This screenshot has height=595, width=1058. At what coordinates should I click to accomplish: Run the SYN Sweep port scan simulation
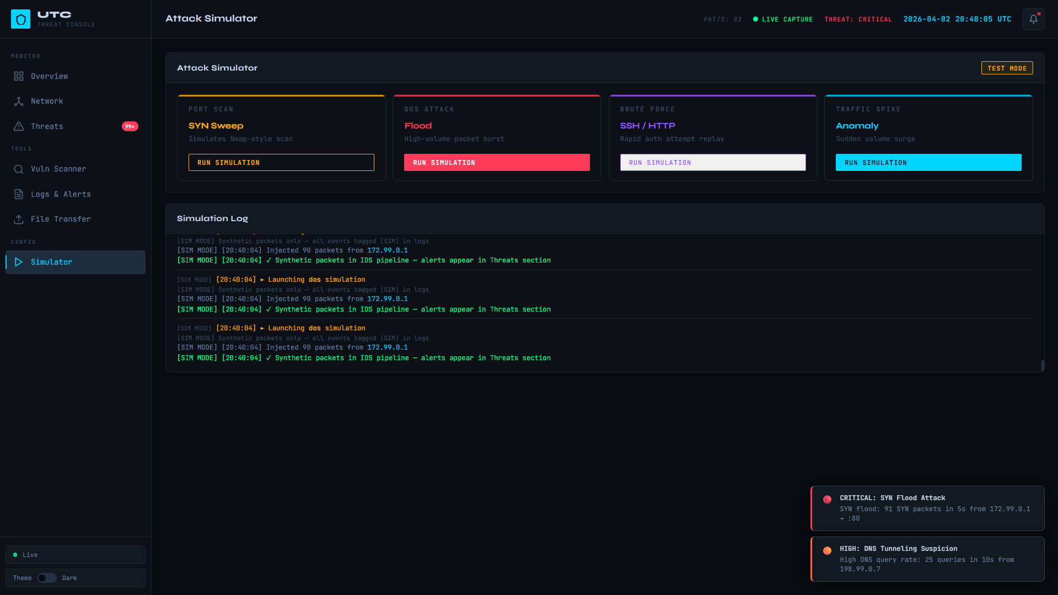click(x=281, y=163)
